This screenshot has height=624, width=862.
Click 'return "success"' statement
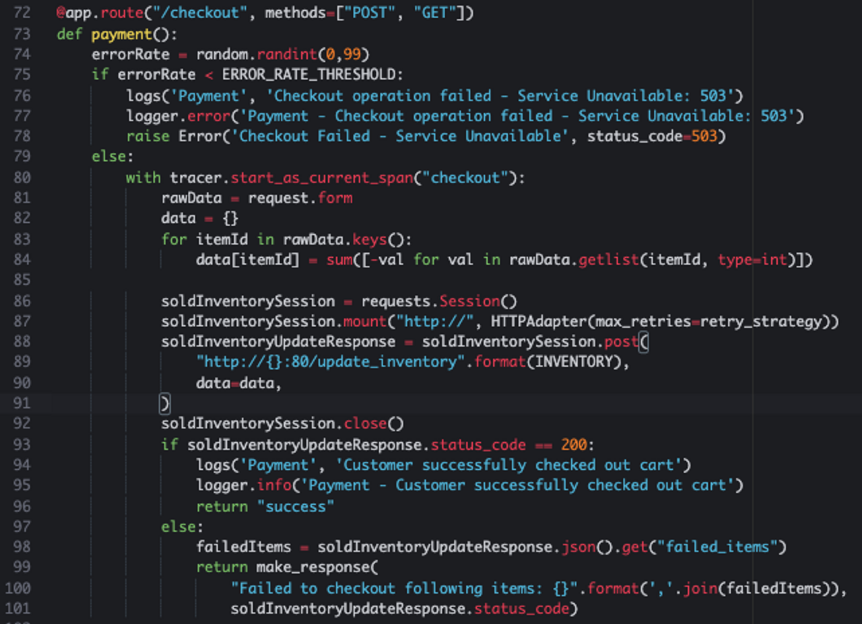pyautogui.click(x=265, y=506)
